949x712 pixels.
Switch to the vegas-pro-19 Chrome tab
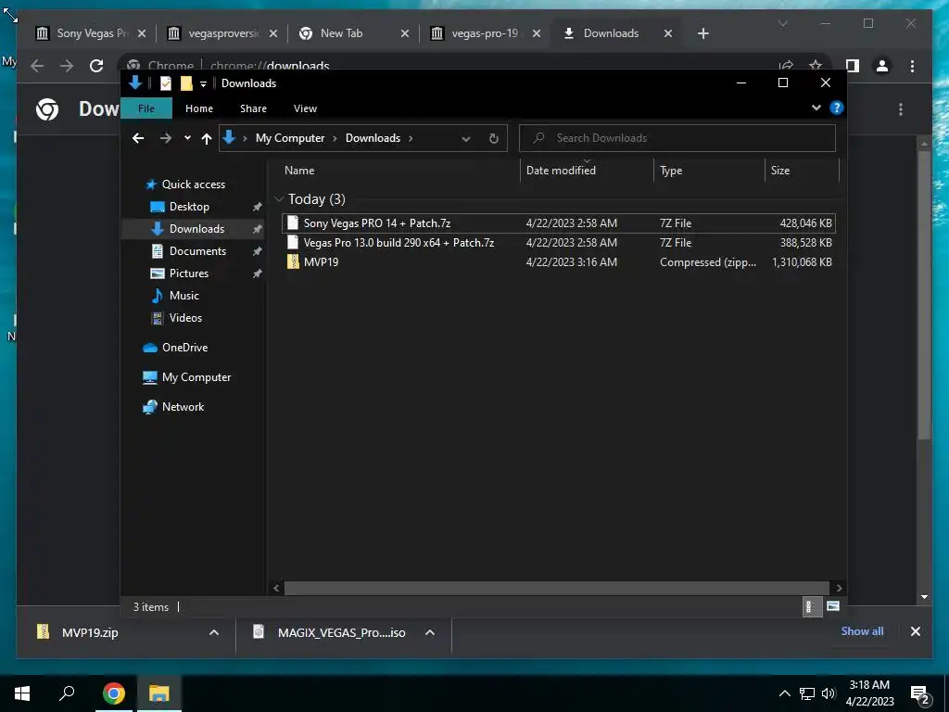coord(486,33)
